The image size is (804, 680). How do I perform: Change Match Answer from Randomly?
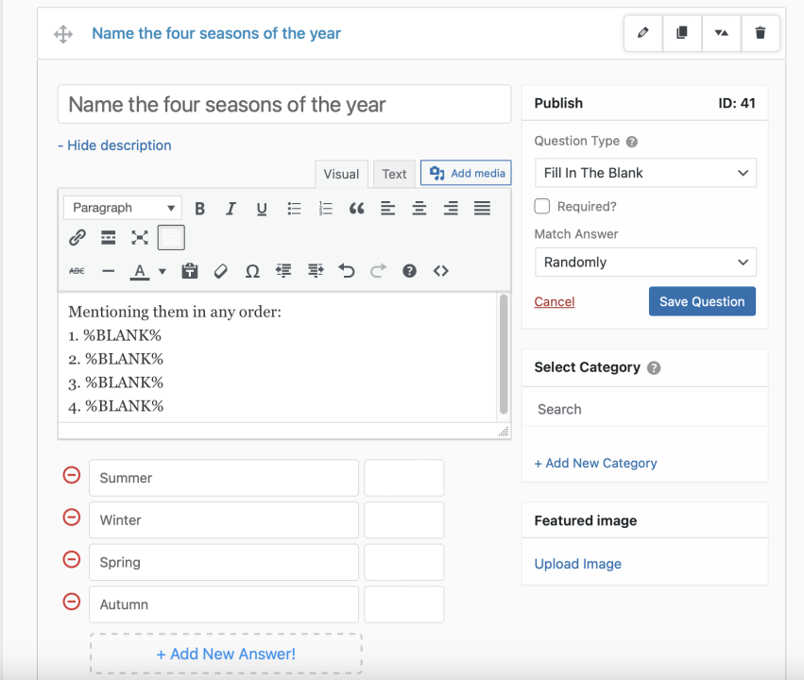645,262
